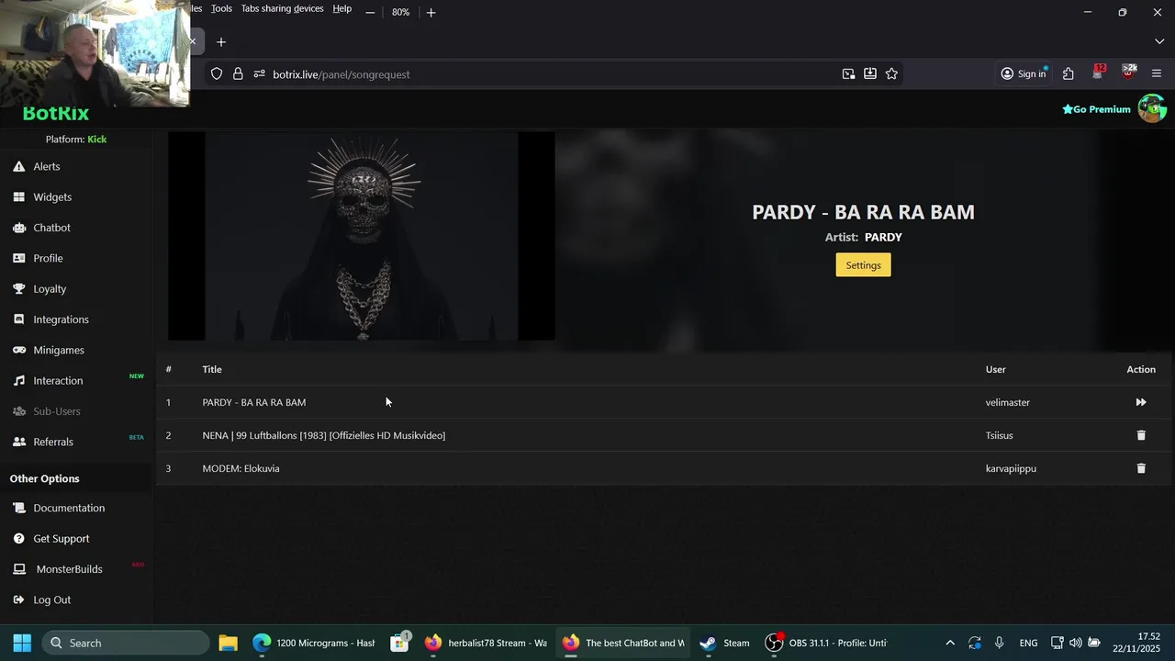This screenshot has height=661, width=1175.
Task: Skip the PARDY - BA RA RA BAM song
Action: [1141, 402]
